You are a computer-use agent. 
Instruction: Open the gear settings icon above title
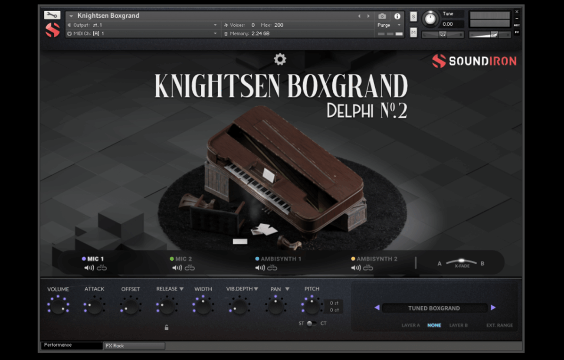(x=280, y=59)
